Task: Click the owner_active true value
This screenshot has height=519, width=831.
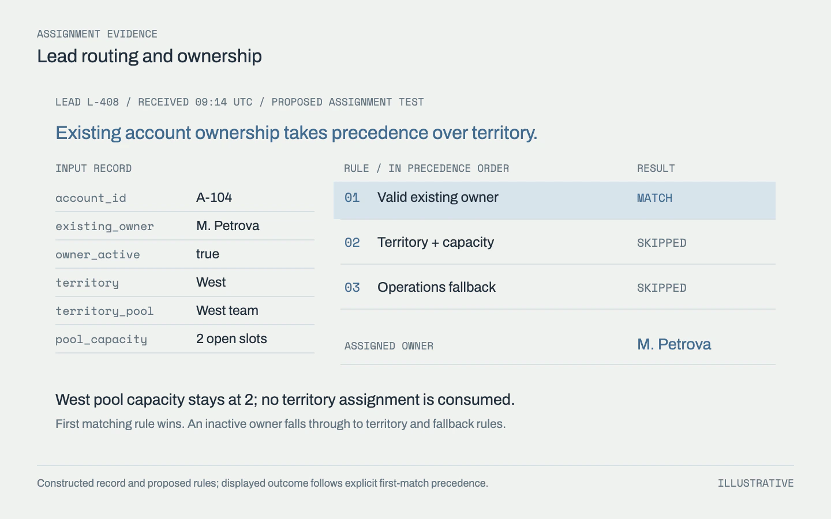Action: coord(208,254)
